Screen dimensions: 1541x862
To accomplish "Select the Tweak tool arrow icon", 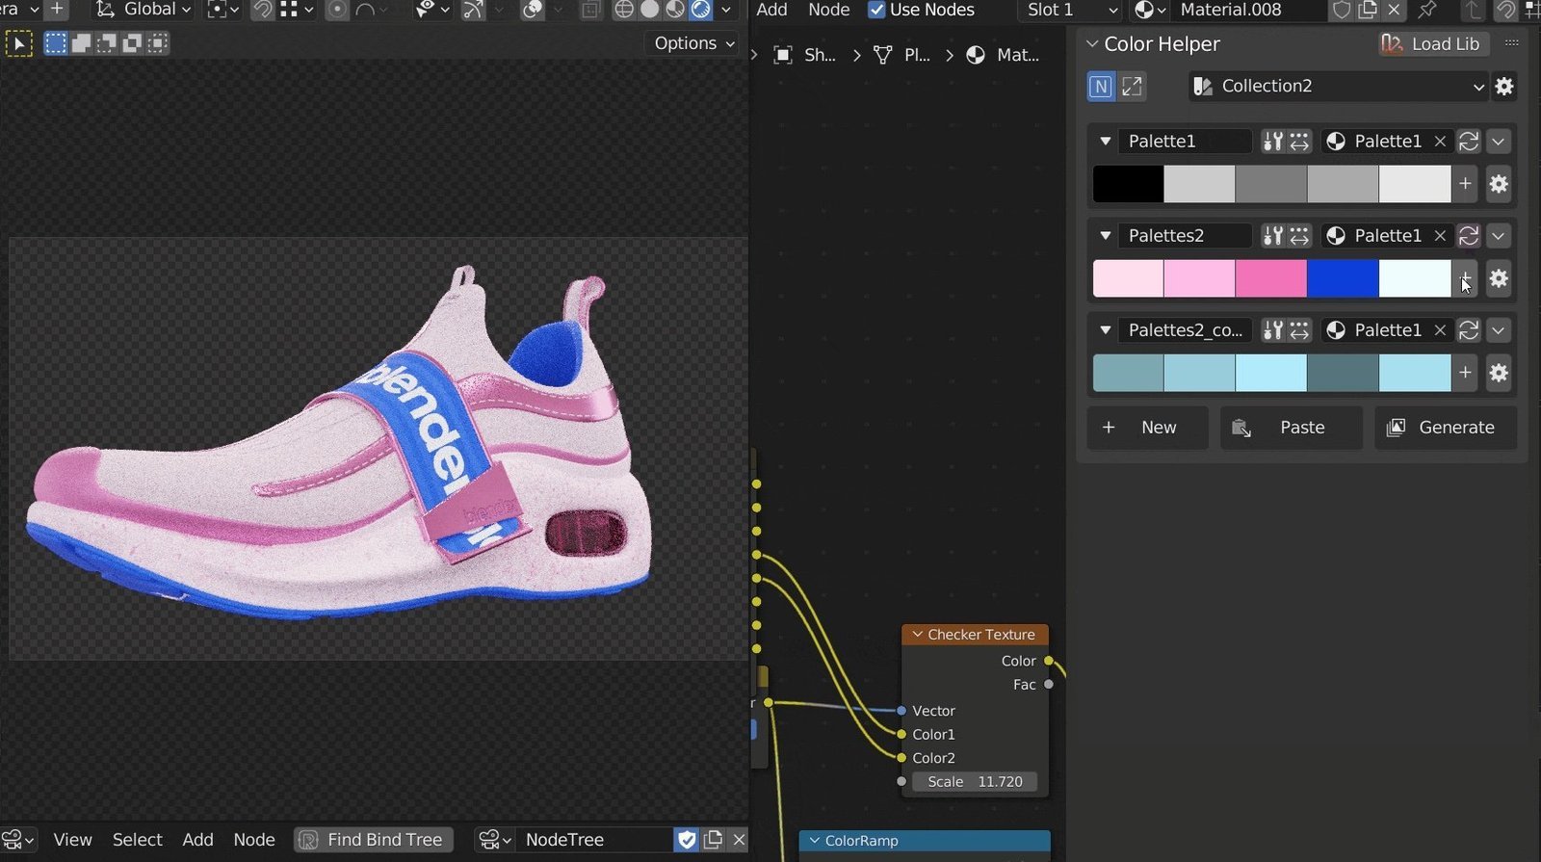I will (x=18, y=43).
